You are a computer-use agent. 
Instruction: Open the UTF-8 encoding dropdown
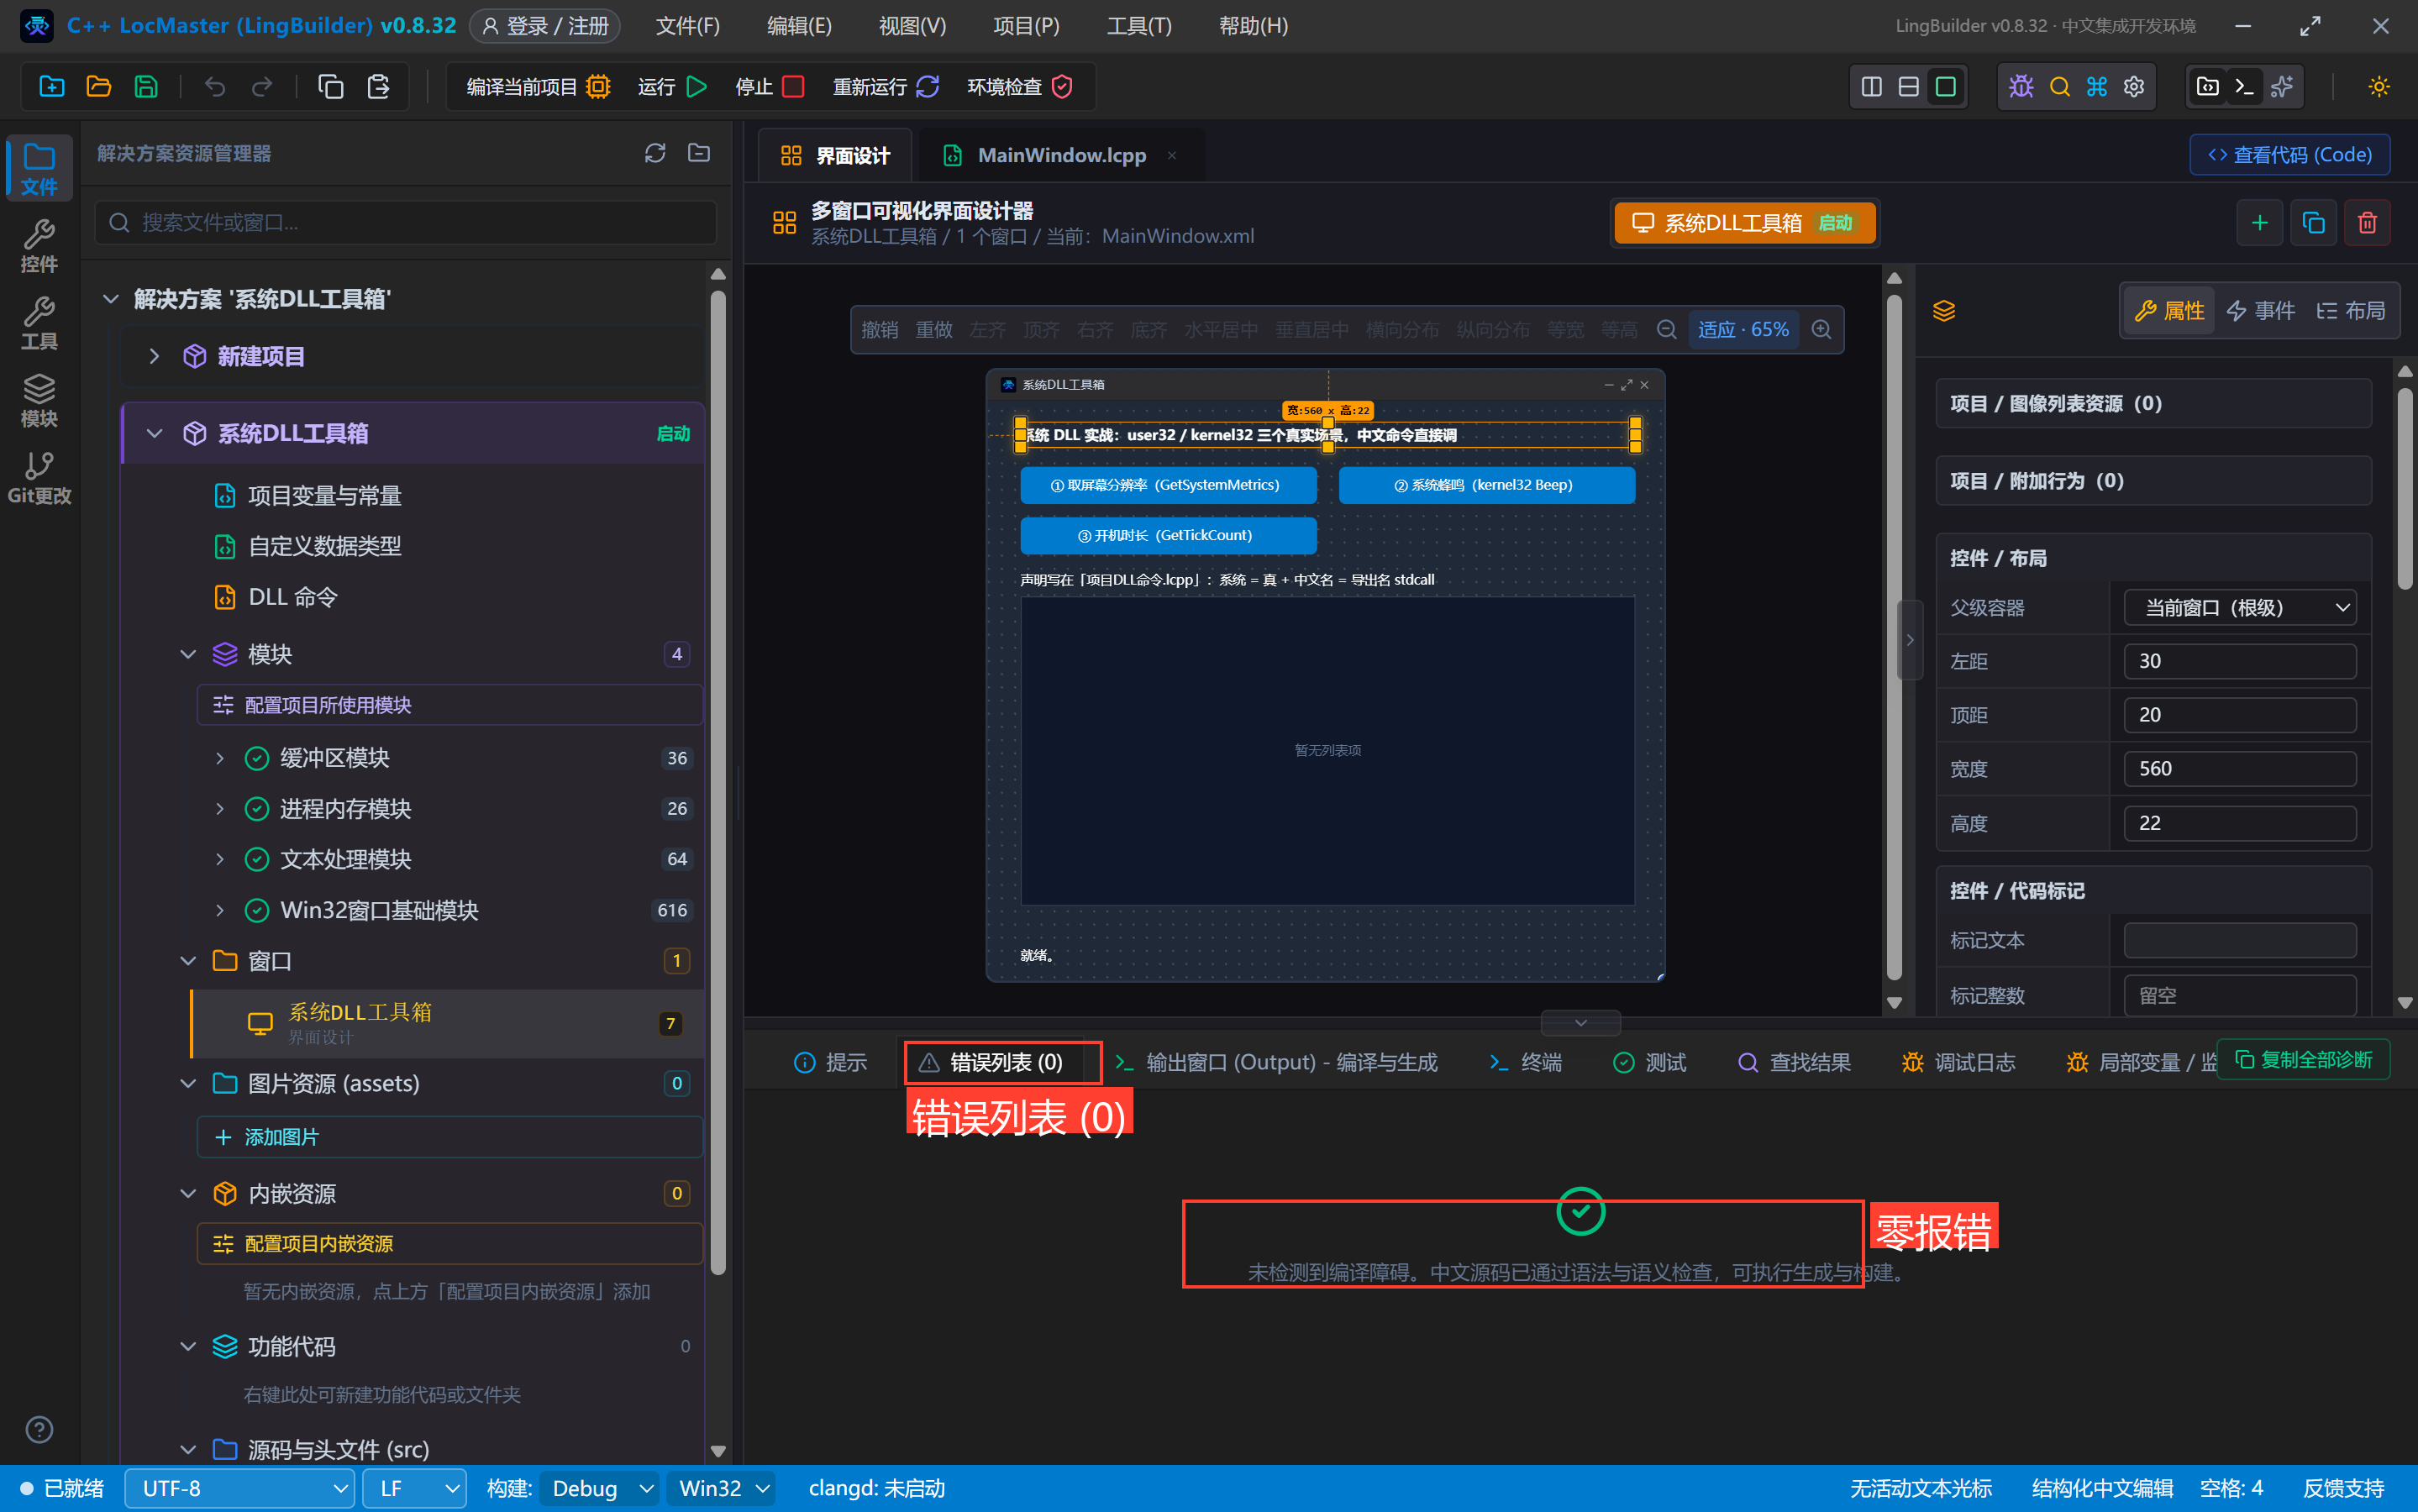point(240,1489)
